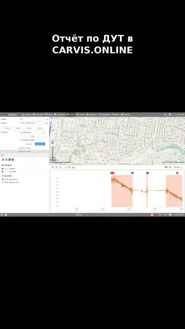The width and height of the screenshot is (185, 329).
Task: Click wrench icon next to element dropdown
Action: (x=47, y=123)
